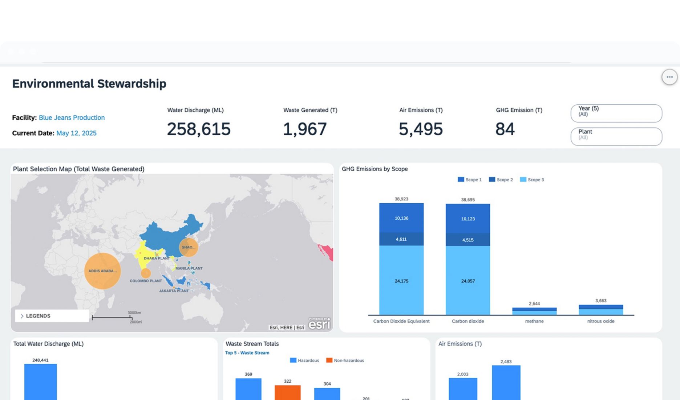Click the Esri logo on map
This screenshot has width=680, height=400.
click(x=319, y=323)
